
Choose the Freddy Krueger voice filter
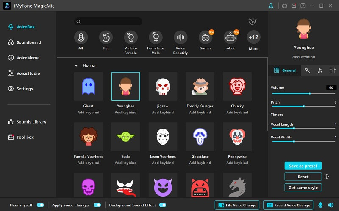(200, 86)
